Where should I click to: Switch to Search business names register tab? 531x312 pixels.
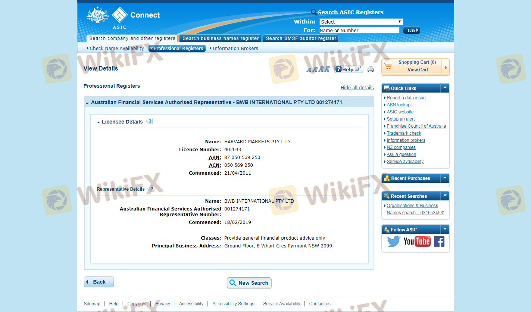click(x=221, y=38)
